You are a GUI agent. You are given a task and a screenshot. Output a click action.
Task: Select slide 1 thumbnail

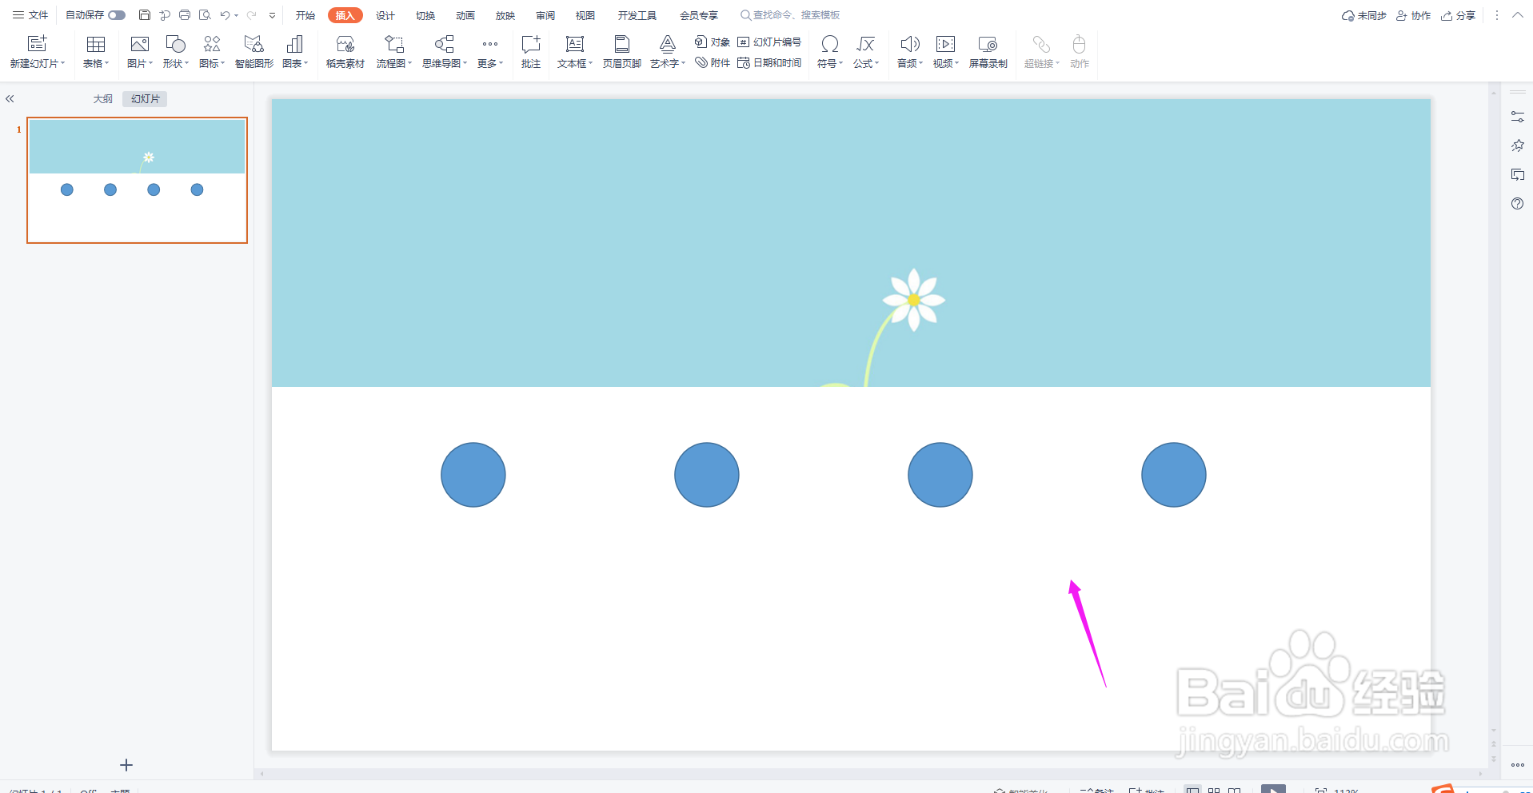[138, 180]
